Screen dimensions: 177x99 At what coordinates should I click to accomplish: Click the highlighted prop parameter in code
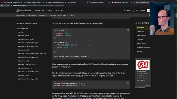(x=67, y=45)
